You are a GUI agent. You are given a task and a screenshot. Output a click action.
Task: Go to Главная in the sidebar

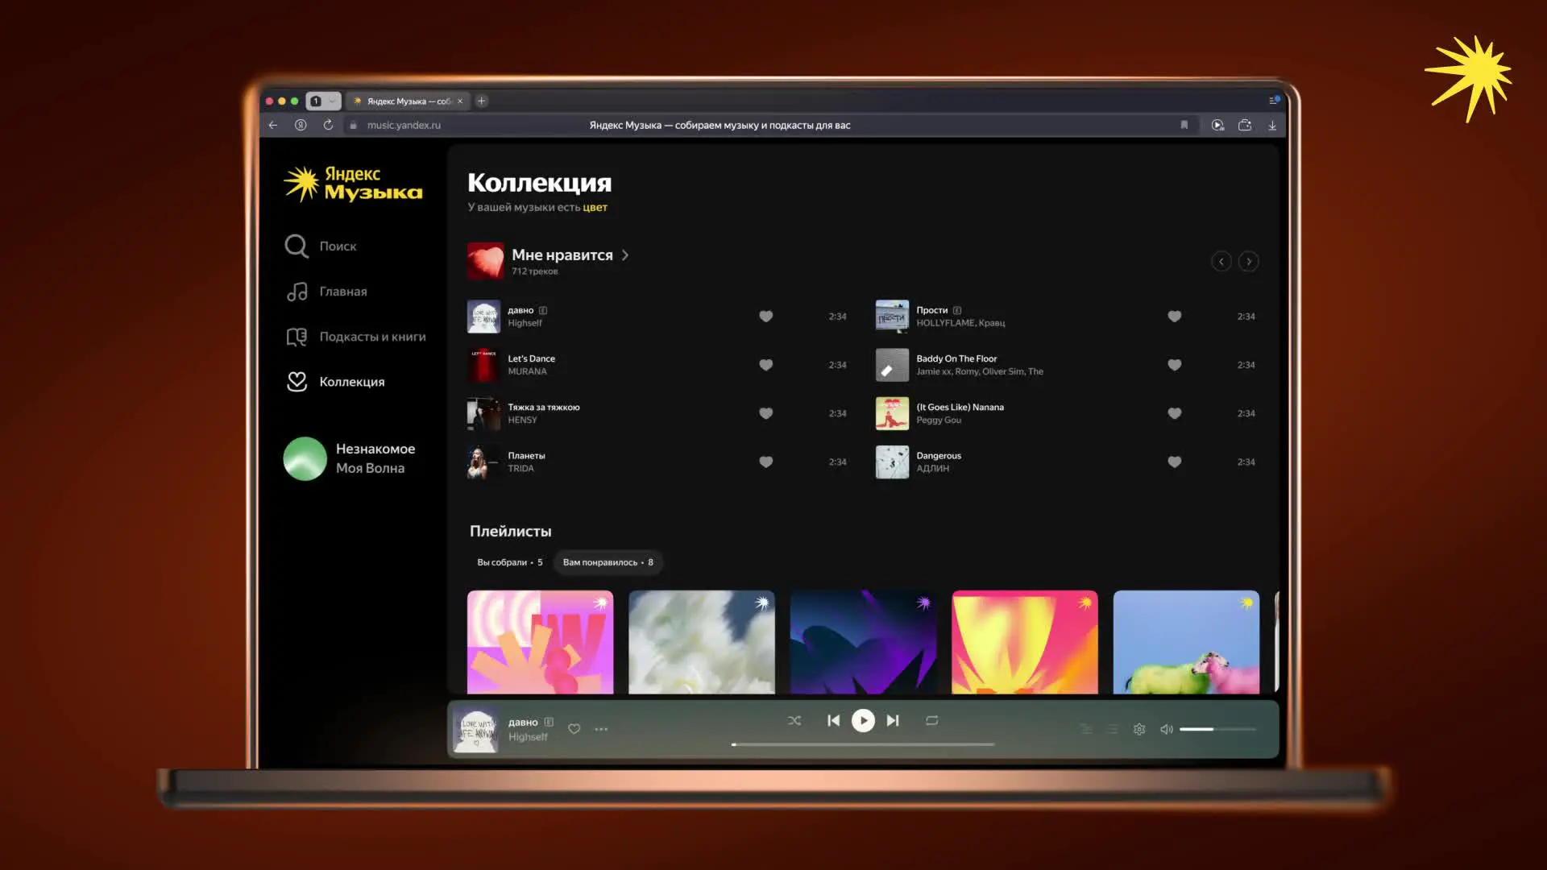[342, 292]
